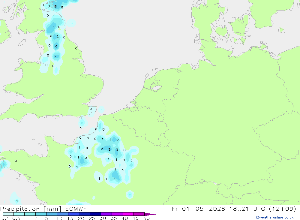Select the 25–30 mm legend color swatch
The image size is (300, 220).
click(x=95, y=214)
